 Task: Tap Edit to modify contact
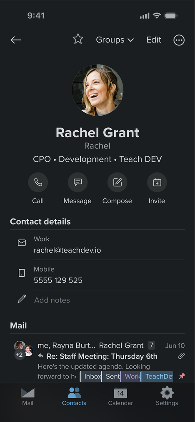coord(154,40)
